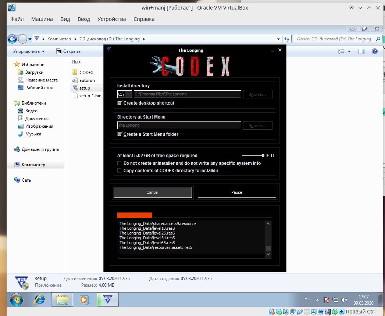Viewport: 385px width, 316px height.
Task: Select the CODEX folder in the file list
Action: (83, 73)
